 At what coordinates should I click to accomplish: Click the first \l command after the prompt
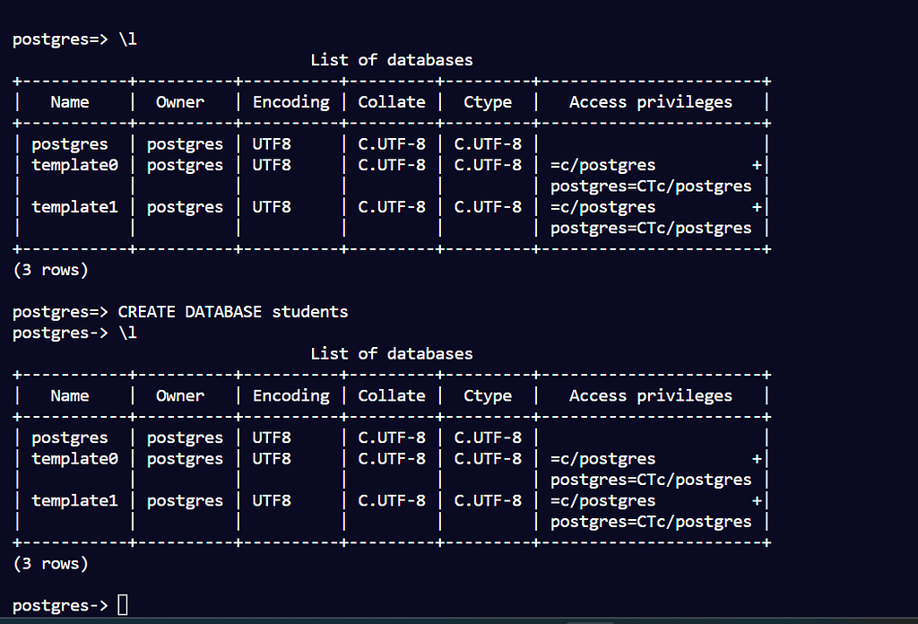tap(129, 39)
